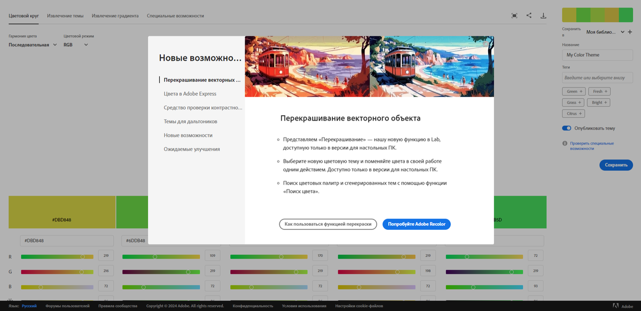Click the R slider with value 170
Image resolution: width=641 pixels, height=311 pixels.
tap(269, 257)
